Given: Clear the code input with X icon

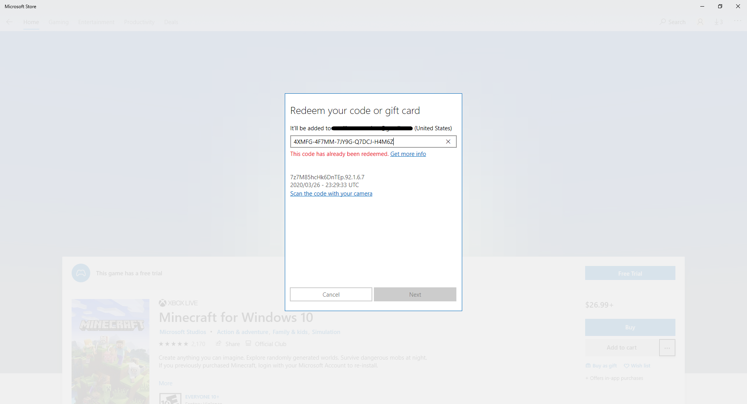Looking at the screenshot, I should pyautogui.click(x=448, y=142).
